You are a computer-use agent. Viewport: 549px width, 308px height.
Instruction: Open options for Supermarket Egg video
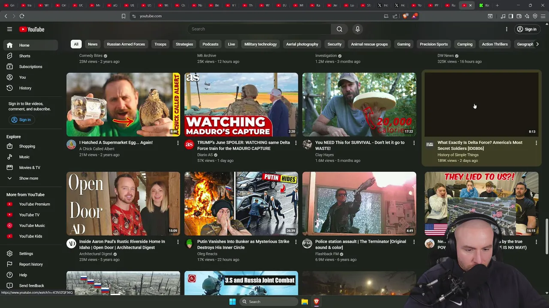(178, 143)
